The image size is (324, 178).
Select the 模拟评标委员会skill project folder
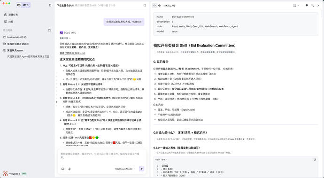tap(16, 44)
